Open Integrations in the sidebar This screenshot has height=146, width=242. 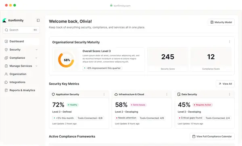click(x=21, y=82)
